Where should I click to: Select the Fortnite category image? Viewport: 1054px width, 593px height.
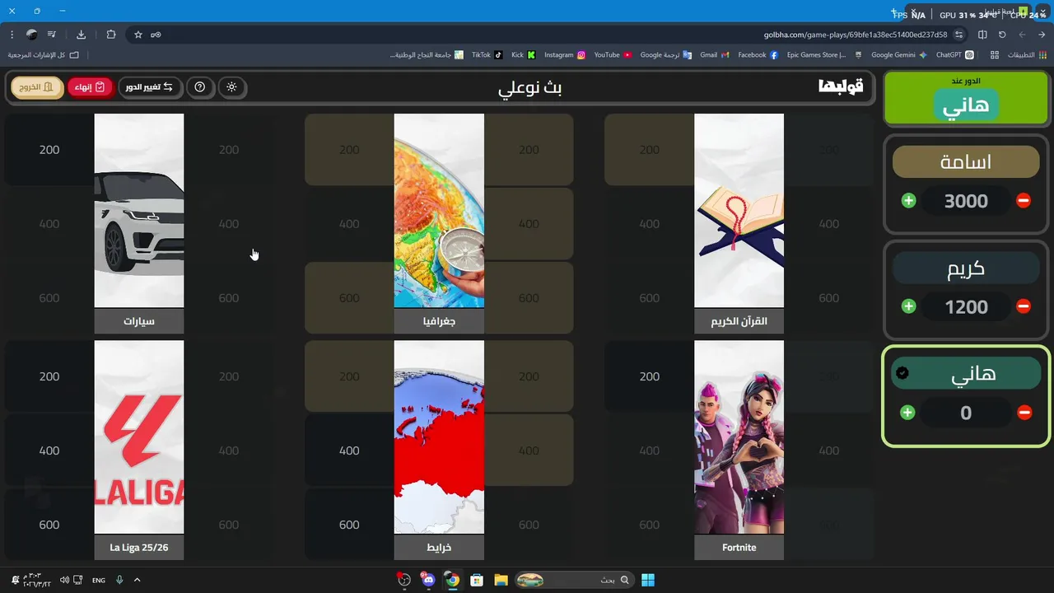[x=739, y=437]
